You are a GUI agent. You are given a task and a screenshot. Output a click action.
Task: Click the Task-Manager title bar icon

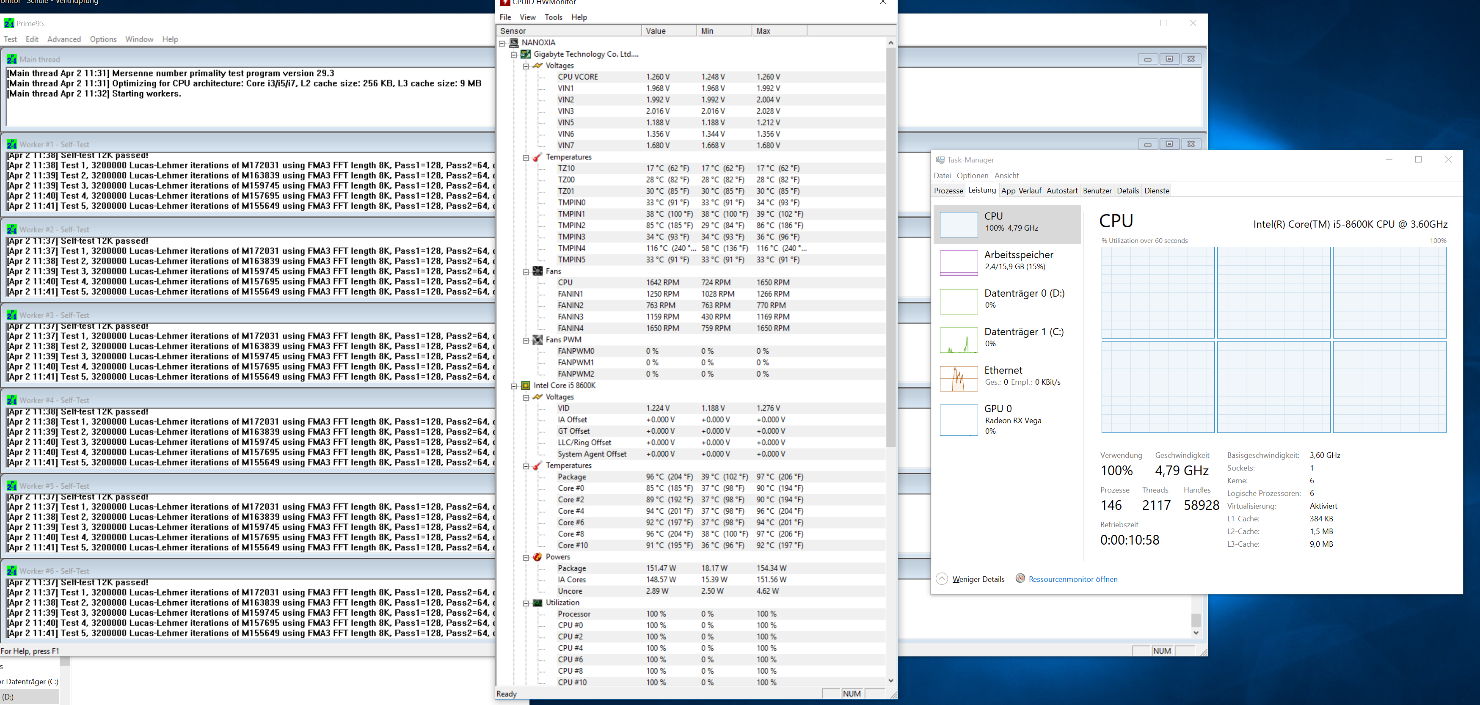tap(940, 160)
